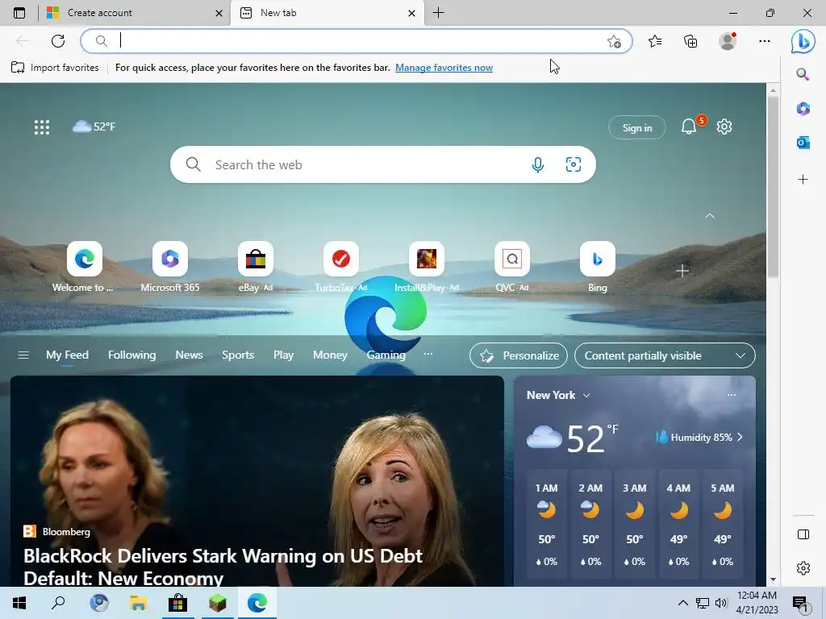Open the app launcher grid icon
The height and width of the screenshot is (619, 826).
pos(42,127)
